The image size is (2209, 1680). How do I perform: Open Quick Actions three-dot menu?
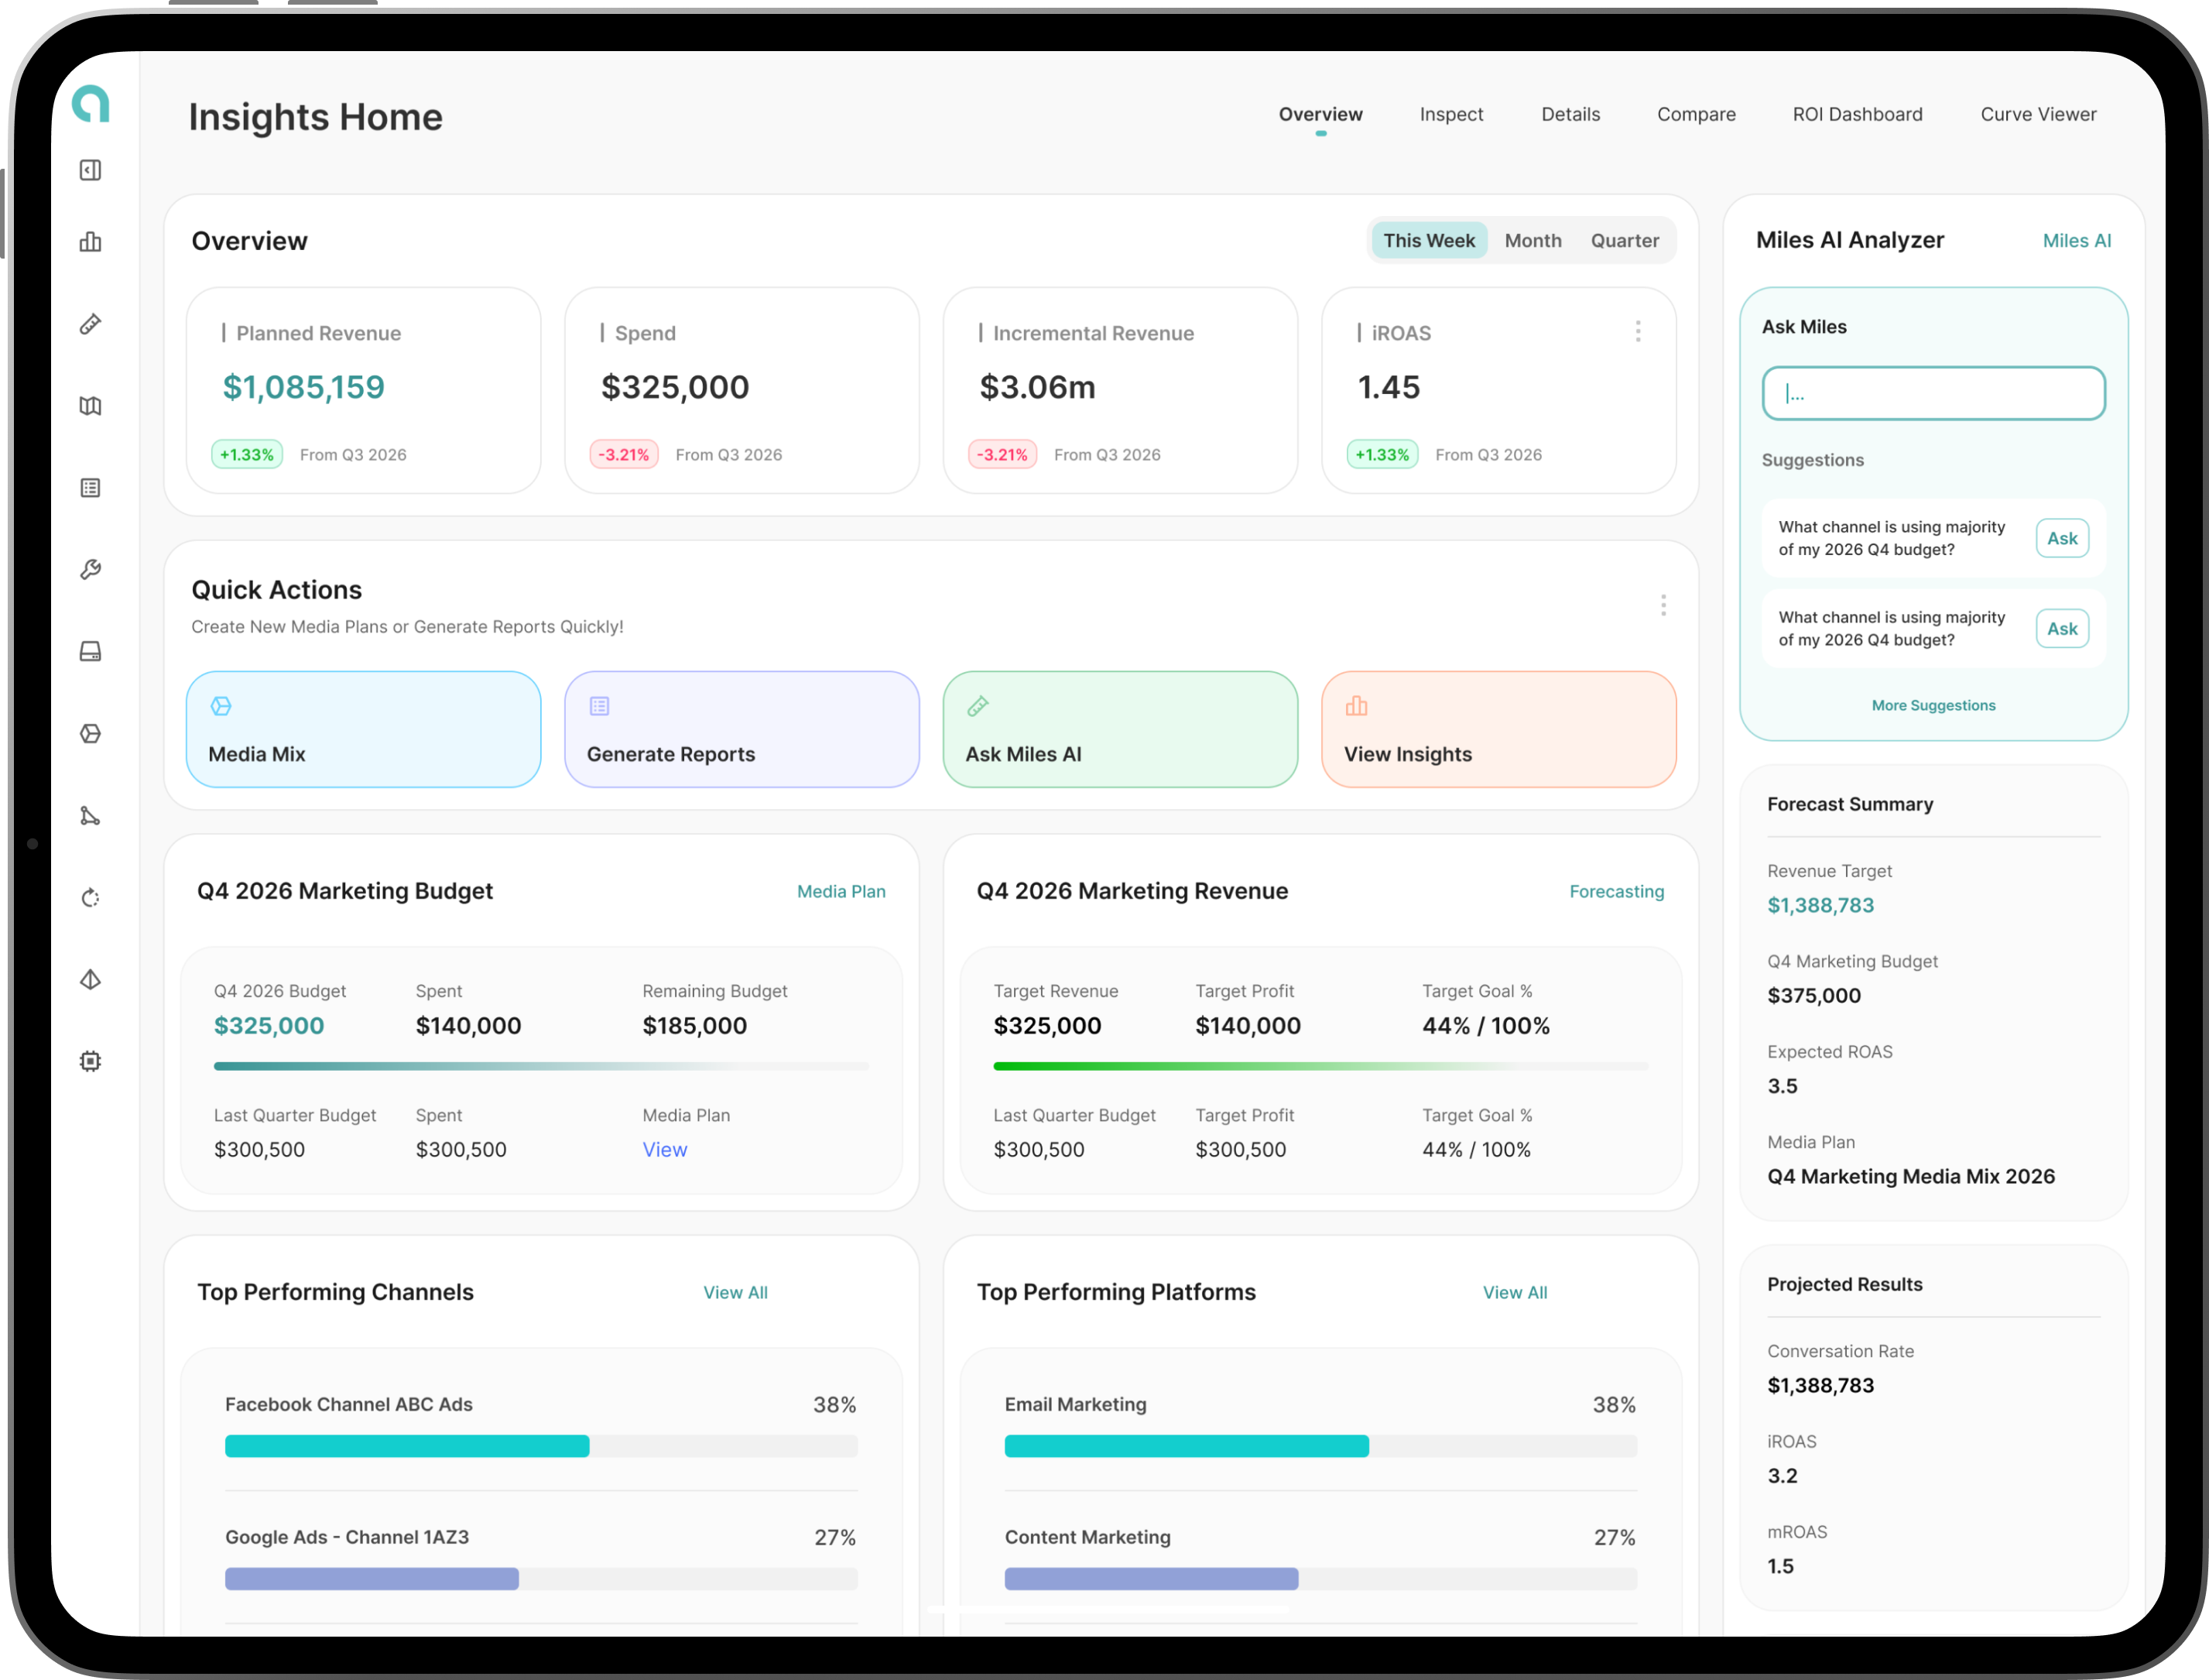[x=1663, y=606]
